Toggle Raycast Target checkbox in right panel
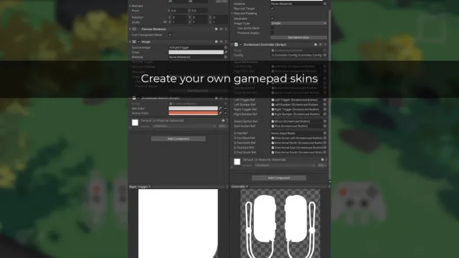Image resolution: width=459 pixels, height=258 pixels. pyautogui.click(x=273, y=9)
